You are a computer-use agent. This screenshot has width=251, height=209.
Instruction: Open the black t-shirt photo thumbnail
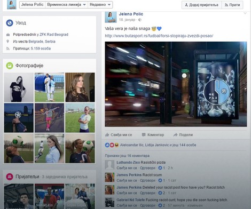coord(19,87)
